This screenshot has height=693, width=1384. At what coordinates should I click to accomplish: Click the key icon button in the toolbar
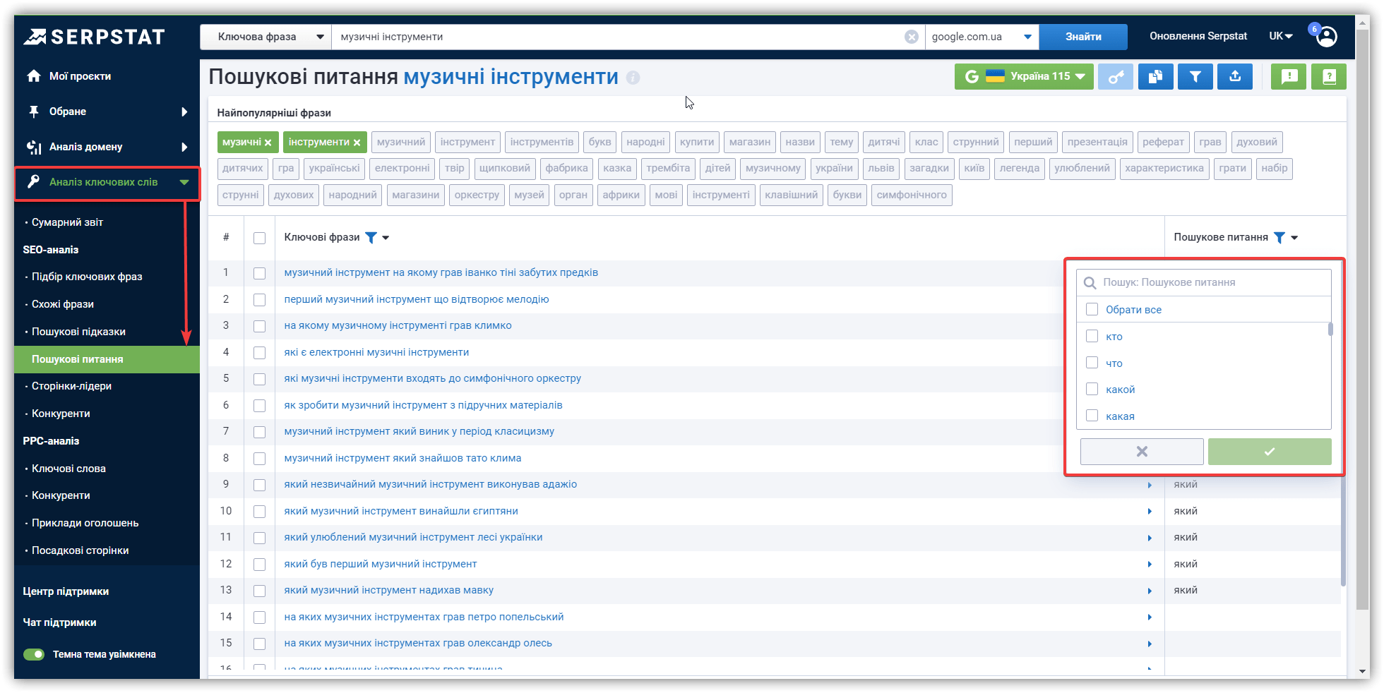coord(1116,77)
